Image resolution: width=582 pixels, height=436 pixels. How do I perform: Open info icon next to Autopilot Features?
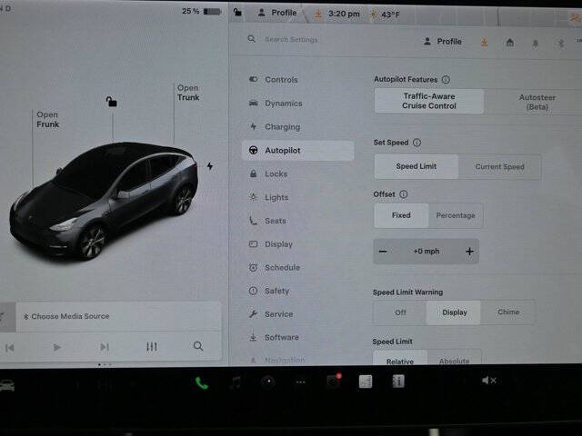(446, 79)
